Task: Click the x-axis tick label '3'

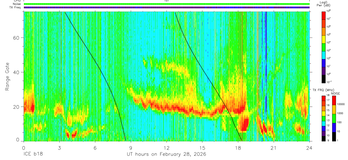Action: [60, 148]
